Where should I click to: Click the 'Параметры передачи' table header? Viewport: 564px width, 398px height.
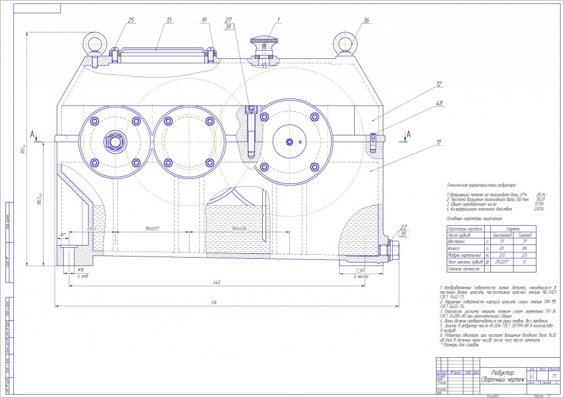(x=465, y=228)
